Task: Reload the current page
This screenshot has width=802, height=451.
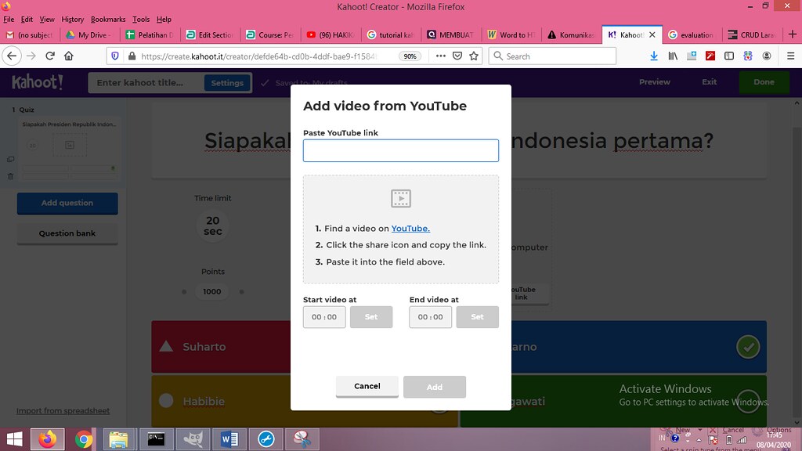Action: pyautogui.click(x=50, y=56)
